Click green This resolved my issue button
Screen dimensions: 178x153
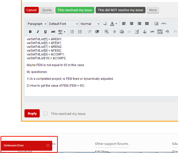tap(75, 10)
